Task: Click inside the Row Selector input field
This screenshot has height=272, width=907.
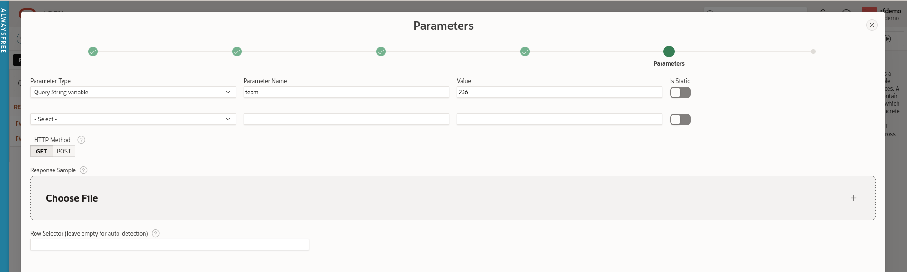Action: point(170,245)
